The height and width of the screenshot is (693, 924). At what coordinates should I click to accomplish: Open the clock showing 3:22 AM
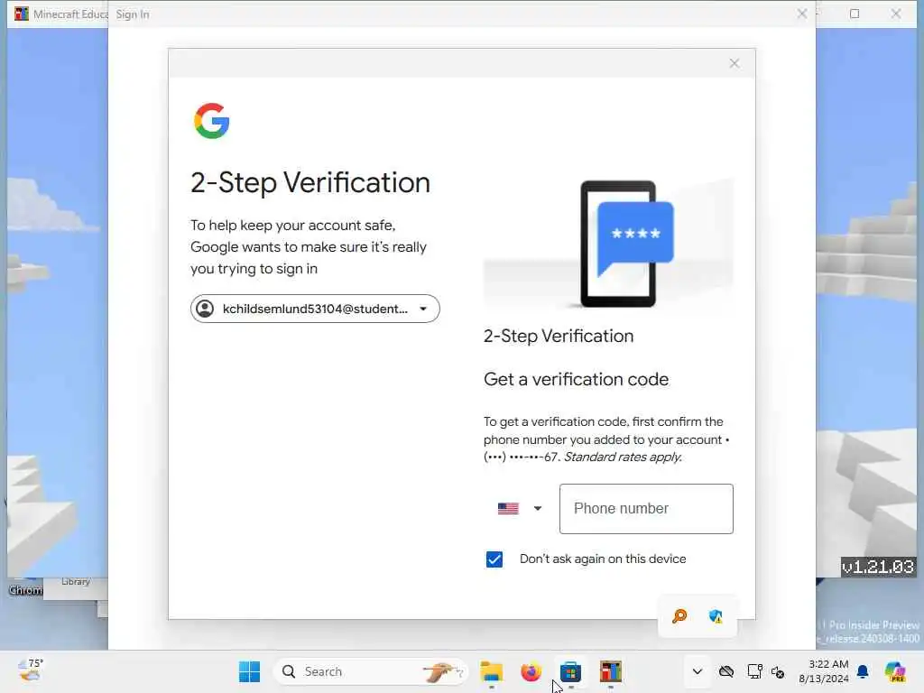(823, 671)
